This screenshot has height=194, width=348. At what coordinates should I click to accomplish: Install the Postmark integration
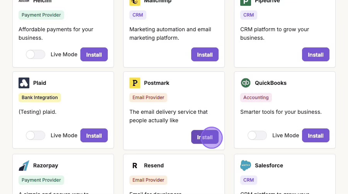coord(205,137)
